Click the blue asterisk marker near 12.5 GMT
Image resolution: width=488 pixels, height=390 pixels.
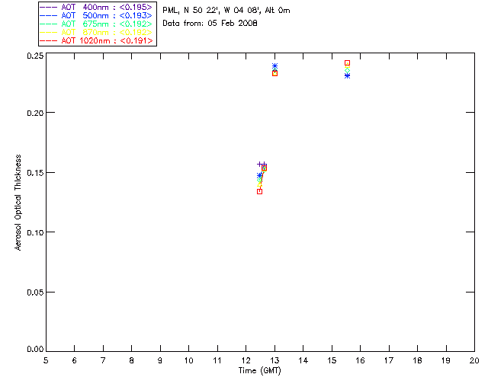(259, 176)
